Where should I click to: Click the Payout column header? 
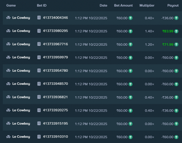[173, 5]
